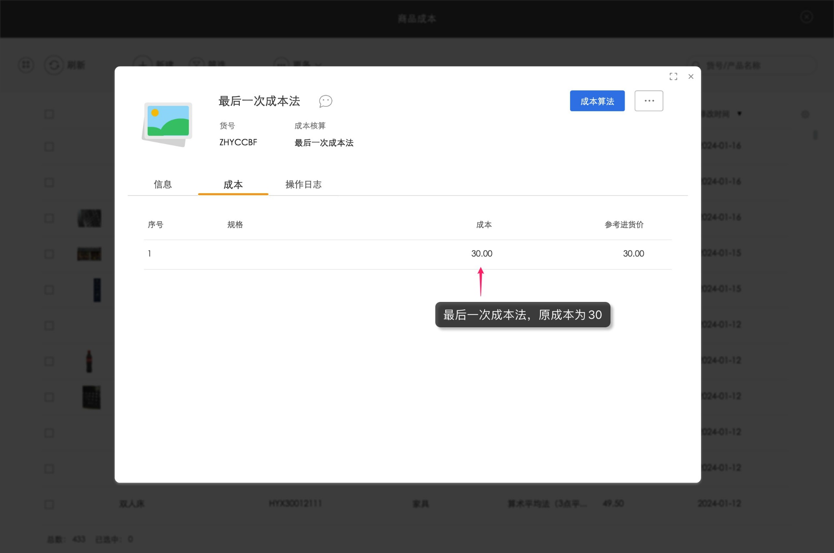Select the货号 value ZHYCCBF text
The height and width of the screenshot is (553, 834).
coord(238,142)
